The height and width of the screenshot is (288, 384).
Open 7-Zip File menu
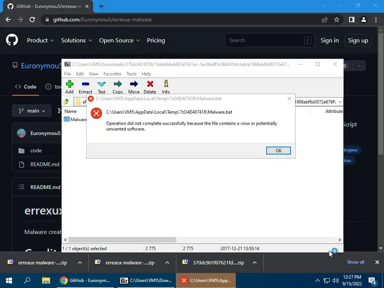[67, 74]
